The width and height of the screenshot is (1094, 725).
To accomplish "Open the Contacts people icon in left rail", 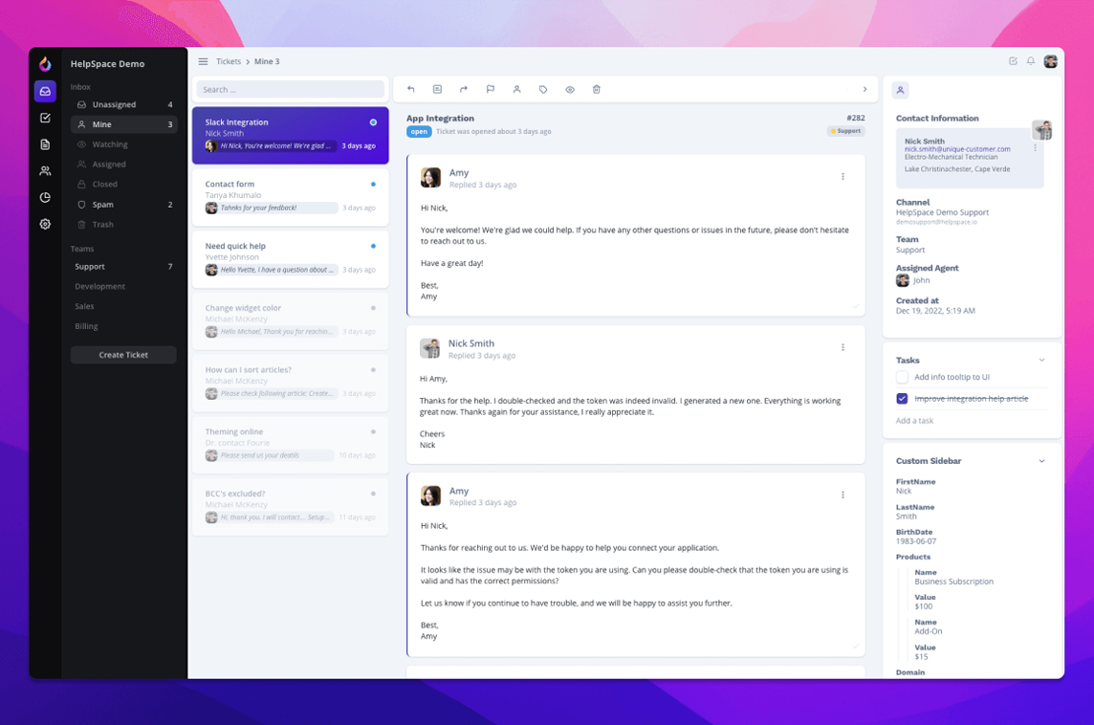I will click(45, 171).
